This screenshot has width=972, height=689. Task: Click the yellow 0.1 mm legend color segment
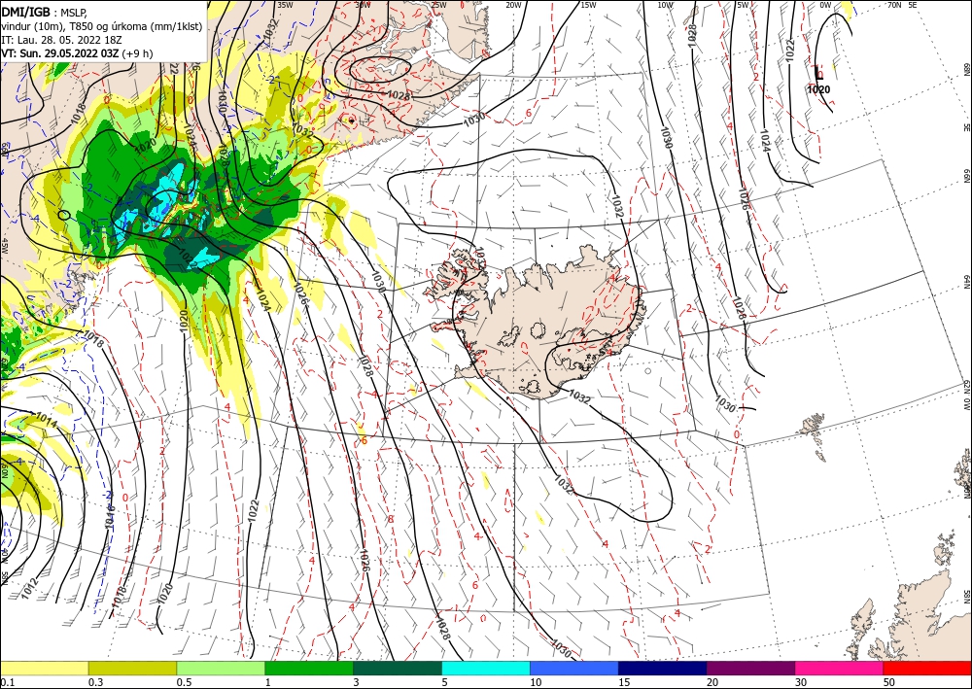tap(44, 668)
